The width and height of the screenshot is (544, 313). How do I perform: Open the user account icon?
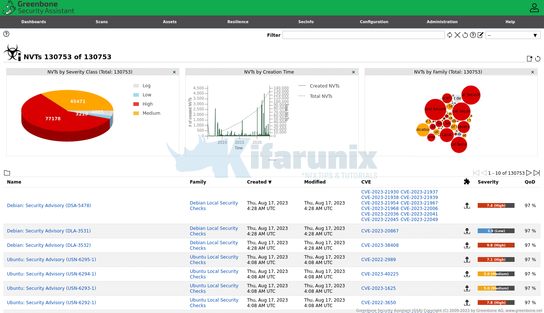[534, 8]
